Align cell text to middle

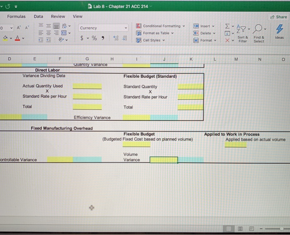(x=48, y=26)
